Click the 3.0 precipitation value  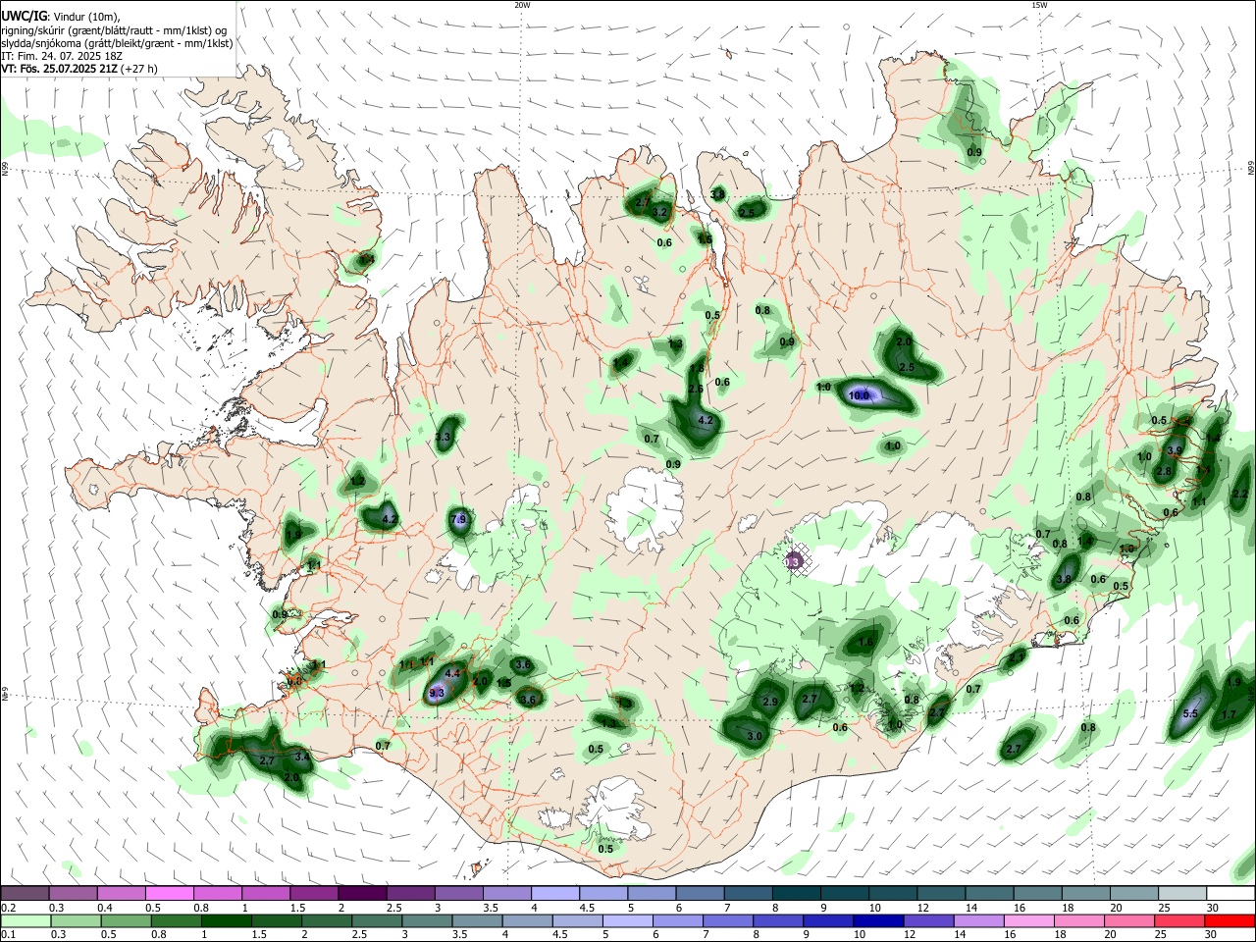tap(755, 736)
